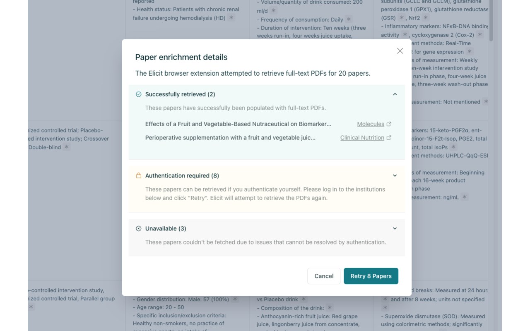Open the Clinical Nutrition journal link
This screenshot has height=331, width=530.
[x=362, y=138]
